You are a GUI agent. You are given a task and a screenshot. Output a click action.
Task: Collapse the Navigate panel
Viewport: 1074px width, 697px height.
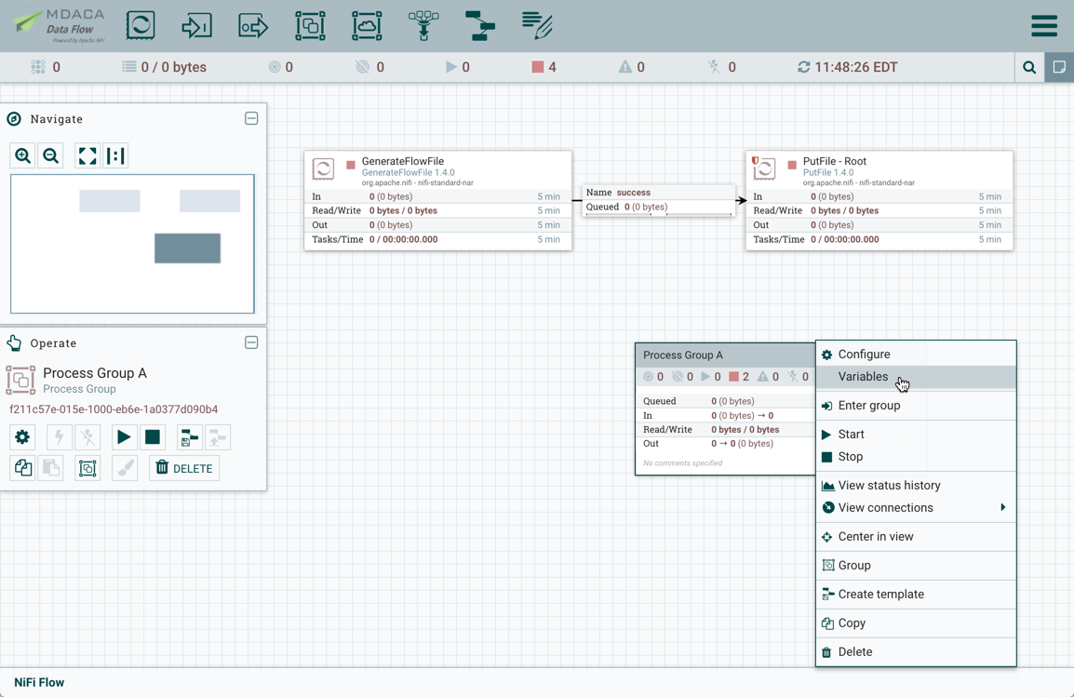[251, 118]
